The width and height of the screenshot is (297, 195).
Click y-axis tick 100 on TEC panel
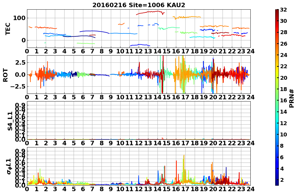coord(19,18)
